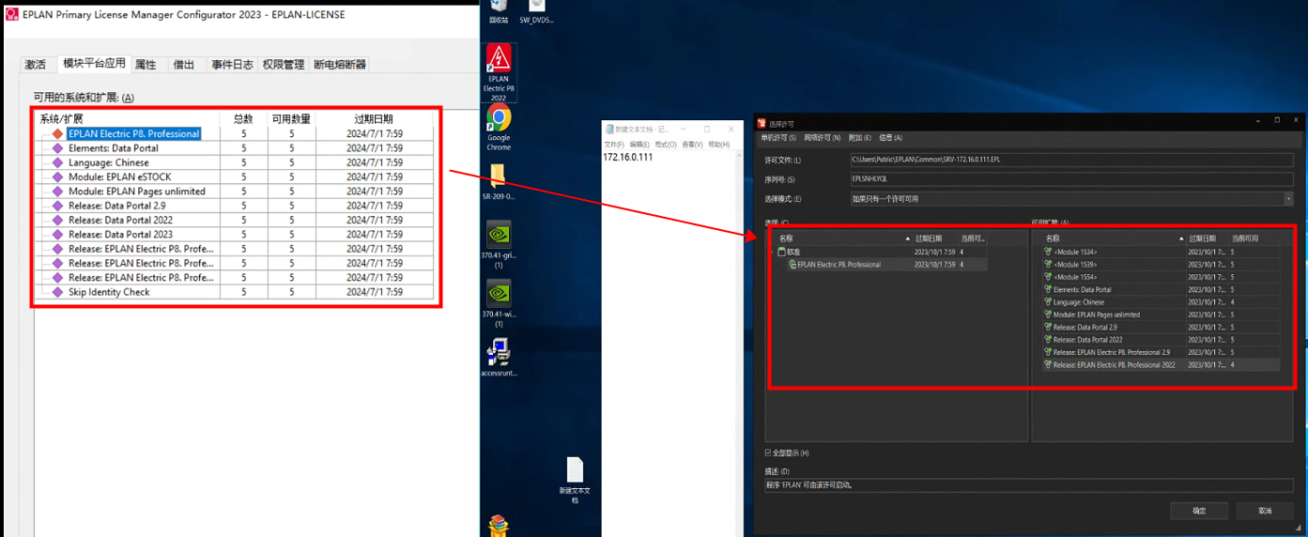Open the 网络许可 (N) menu
The image size is (1308, 537).
(x=823, y=138)
